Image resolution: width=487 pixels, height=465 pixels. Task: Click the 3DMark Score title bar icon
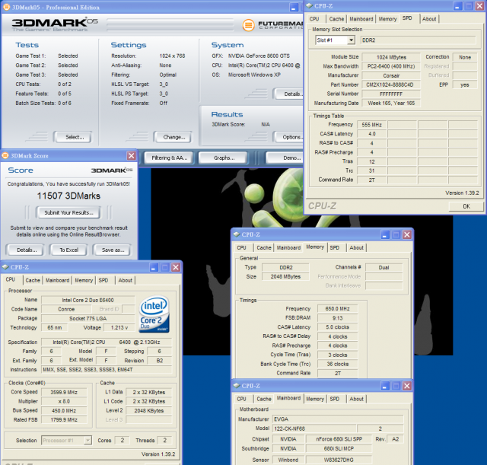point(5,155)
